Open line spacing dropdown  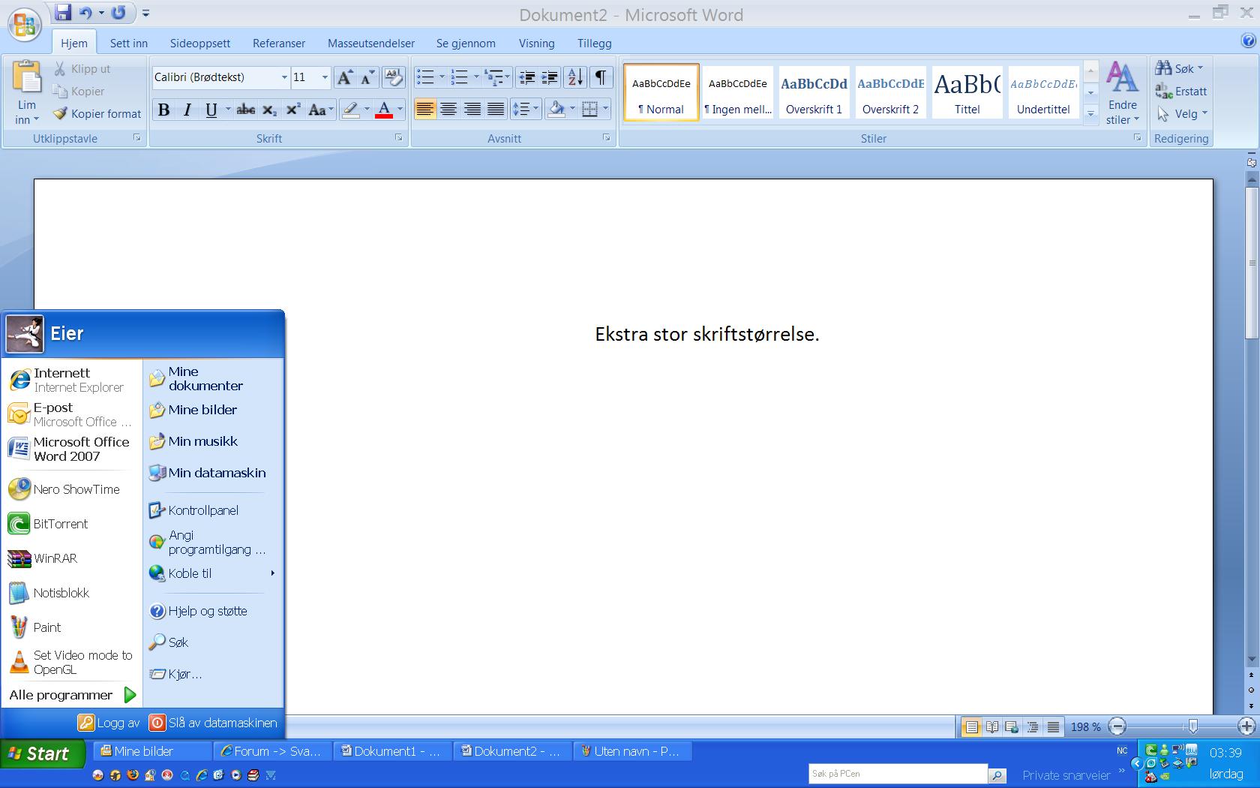click(x=526, y=110)
